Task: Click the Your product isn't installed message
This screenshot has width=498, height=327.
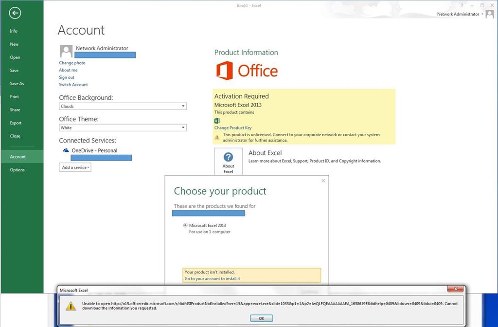Action: [x=210, y=272]
